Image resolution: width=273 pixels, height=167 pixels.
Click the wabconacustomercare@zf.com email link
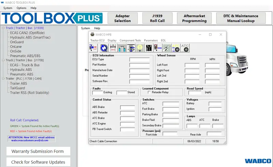tap(30, 140)
